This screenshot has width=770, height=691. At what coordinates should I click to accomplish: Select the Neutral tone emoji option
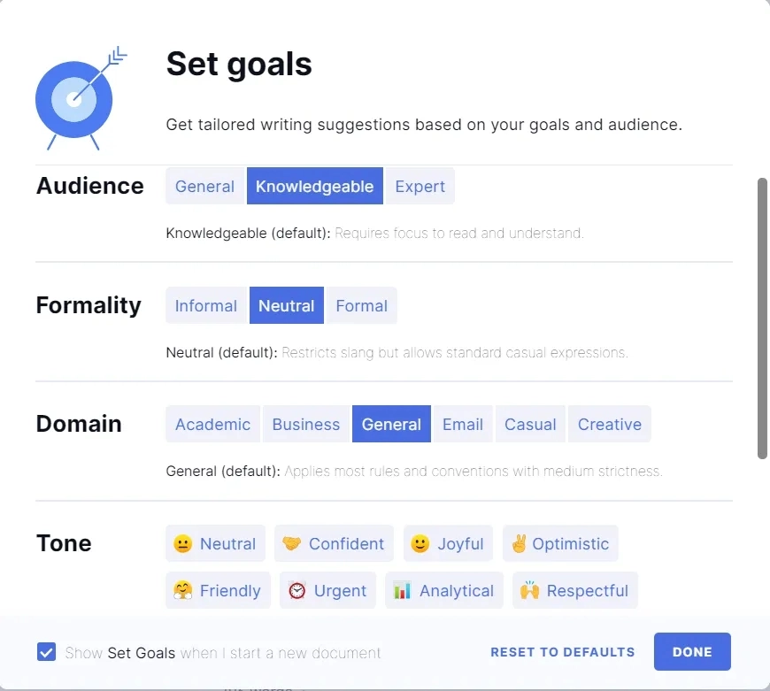[x=215, y=544]
